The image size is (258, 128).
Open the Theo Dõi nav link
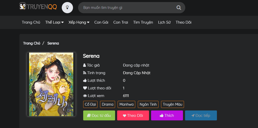click(183, 22)
